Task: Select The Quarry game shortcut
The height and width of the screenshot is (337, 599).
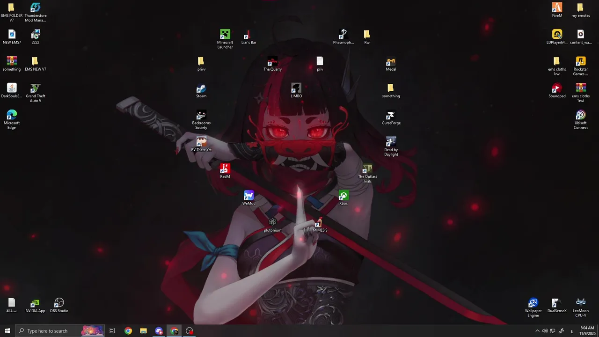Action: [272, 61]
